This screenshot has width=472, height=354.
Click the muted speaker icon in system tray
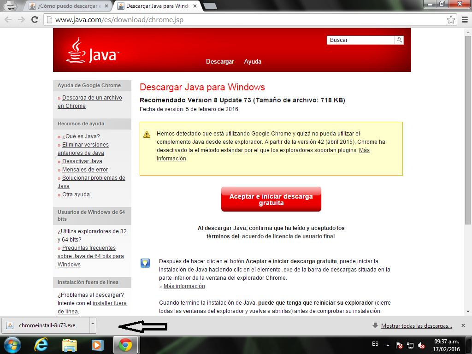421,344
